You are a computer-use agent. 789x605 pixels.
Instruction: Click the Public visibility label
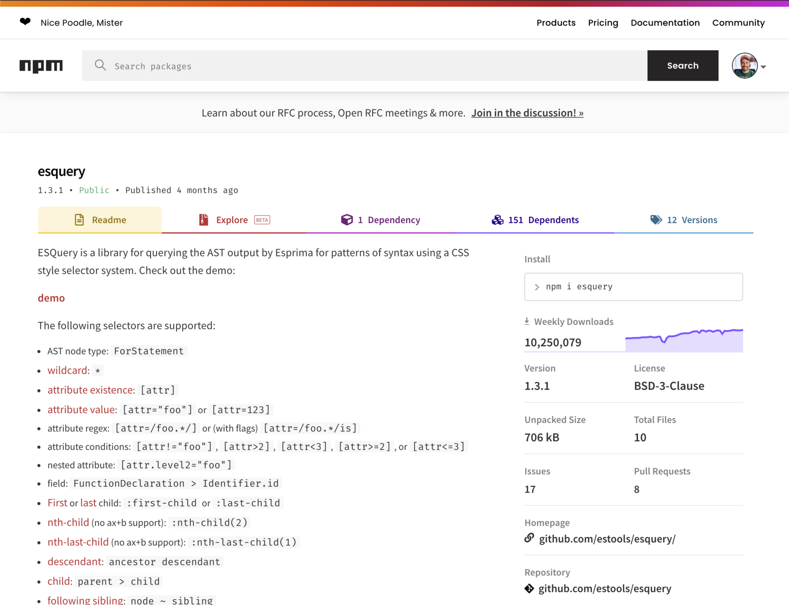[94, 190]
